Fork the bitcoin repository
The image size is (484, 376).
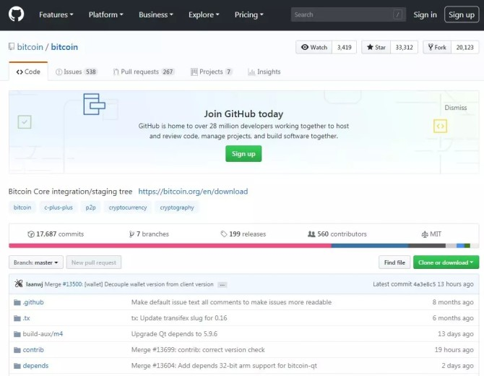click(x=437, y=47)
